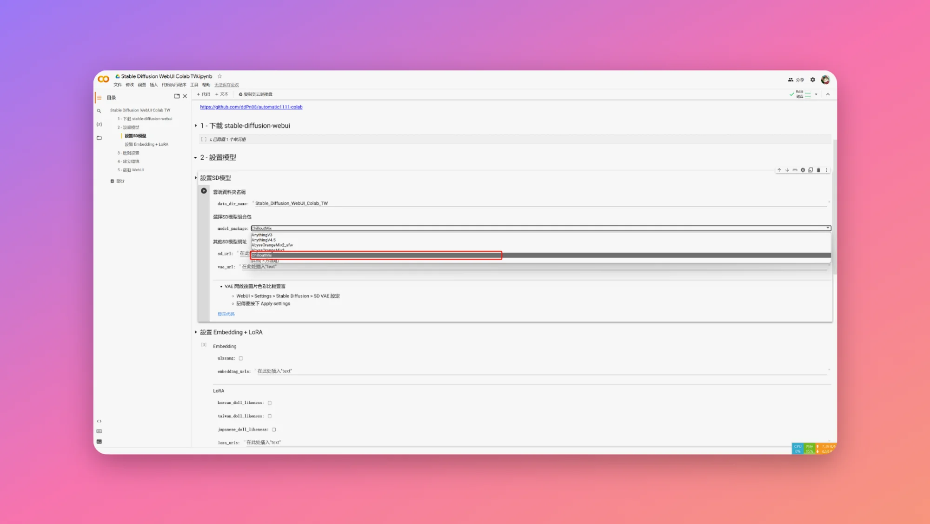
Task: Click copy to Drive button
Action: pyautogui.click(x=256, y=94)
